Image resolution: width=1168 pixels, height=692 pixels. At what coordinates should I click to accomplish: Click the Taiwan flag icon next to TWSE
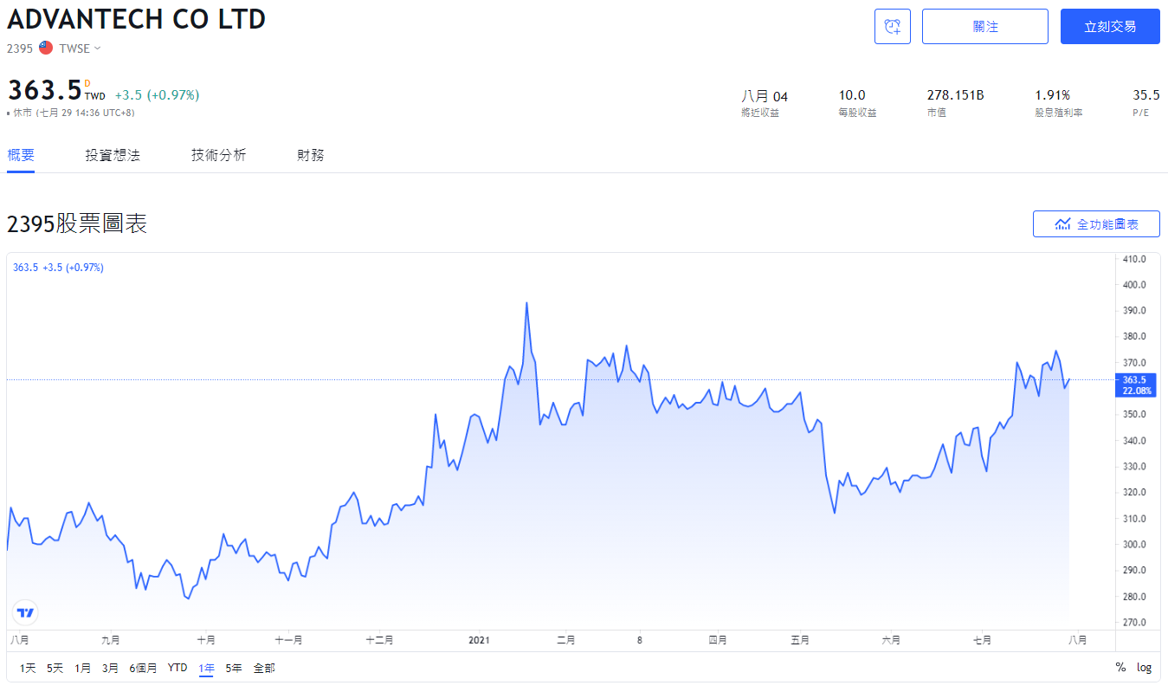coord(46,49)
